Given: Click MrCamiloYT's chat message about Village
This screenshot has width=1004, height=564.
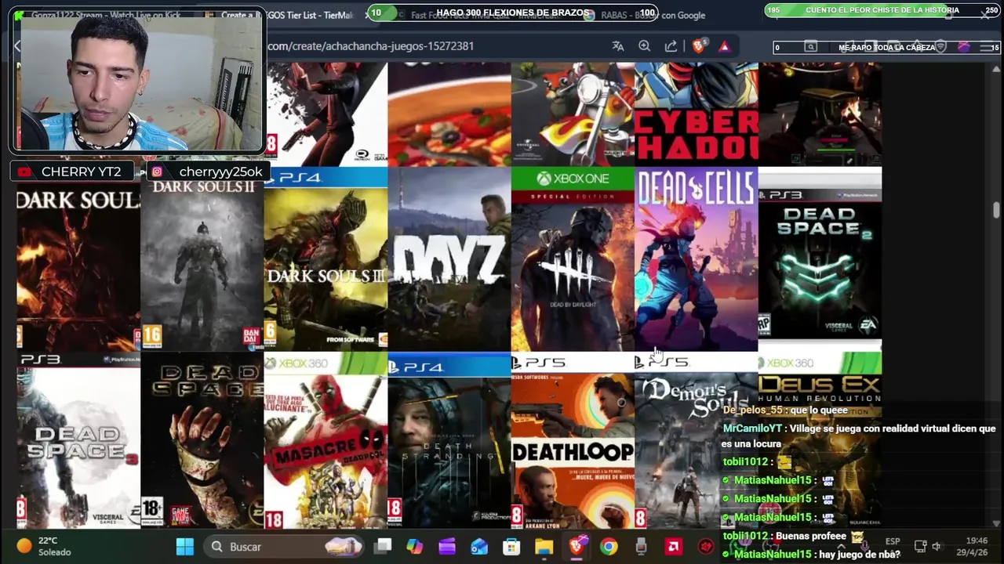Looking at the screenshot, I should (x=860, y=436).
